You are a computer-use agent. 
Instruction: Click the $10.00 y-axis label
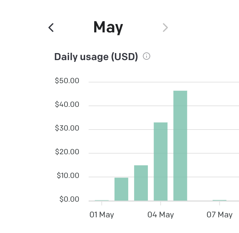click(x=68, y=175)
